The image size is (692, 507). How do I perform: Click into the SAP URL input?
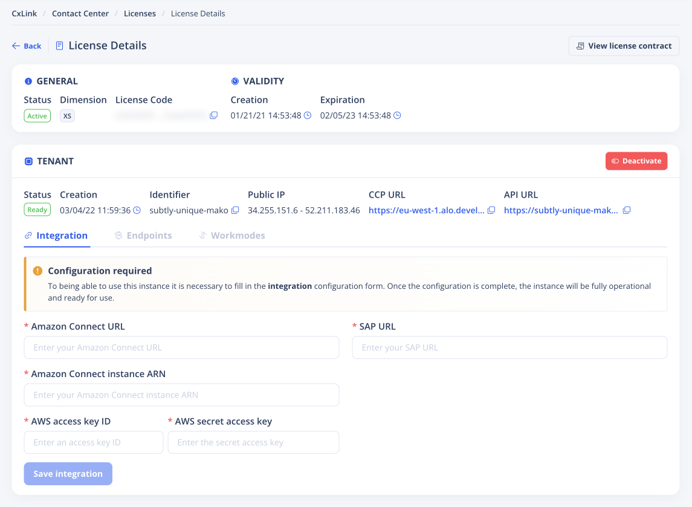[509, 347]
